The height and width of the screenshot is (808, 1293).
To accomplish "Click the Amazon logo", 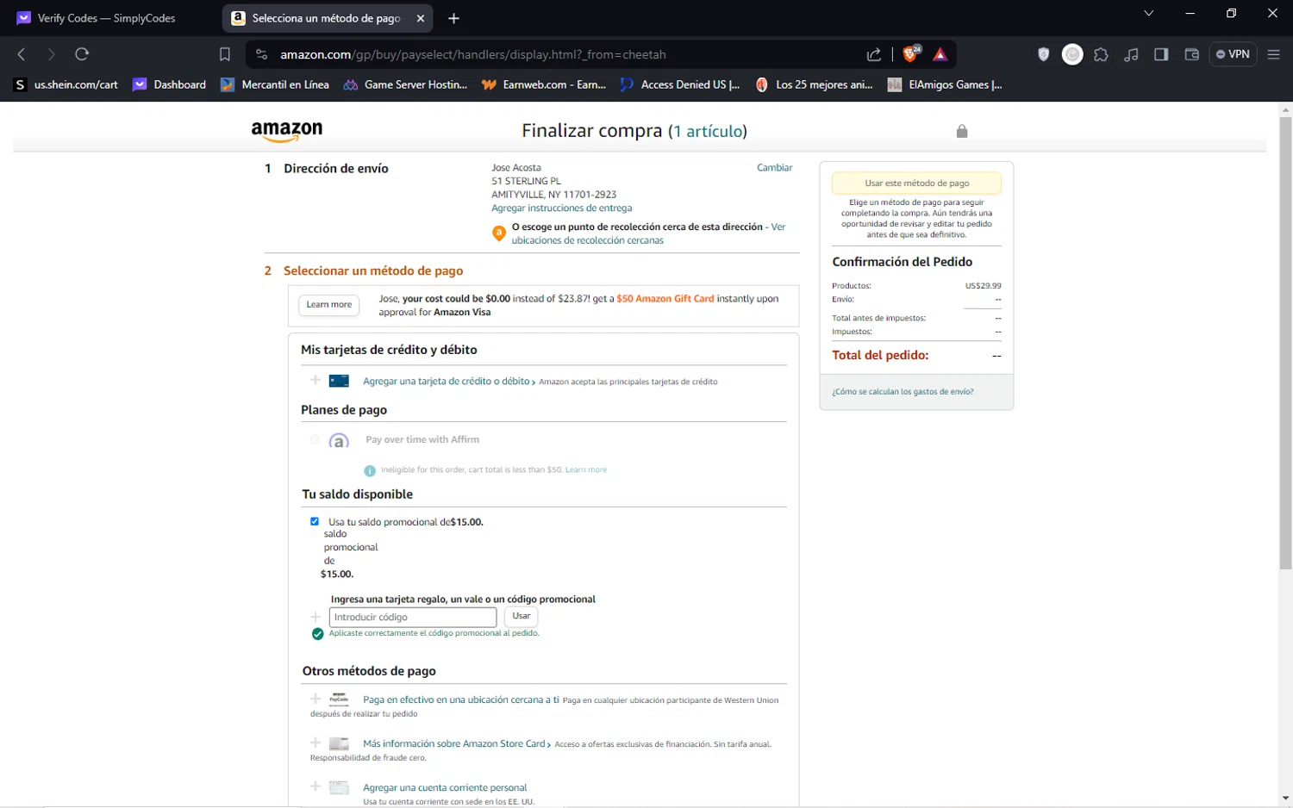I will pos(287,131).
